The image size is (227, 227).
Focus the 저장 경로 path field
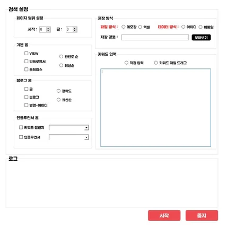(x=155, y=38)
